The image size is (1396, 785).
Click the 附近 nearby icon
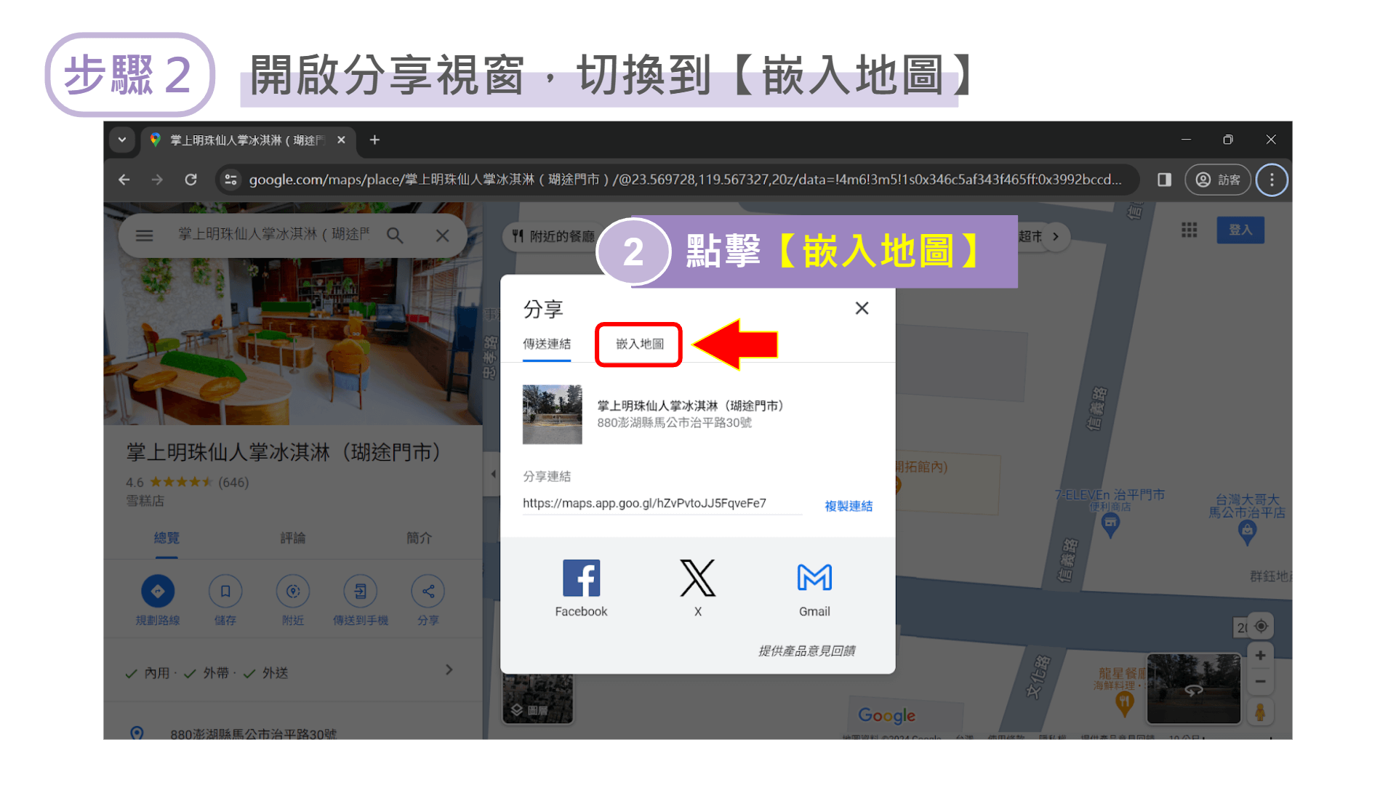pyautogui.click(x=293, y=591)
